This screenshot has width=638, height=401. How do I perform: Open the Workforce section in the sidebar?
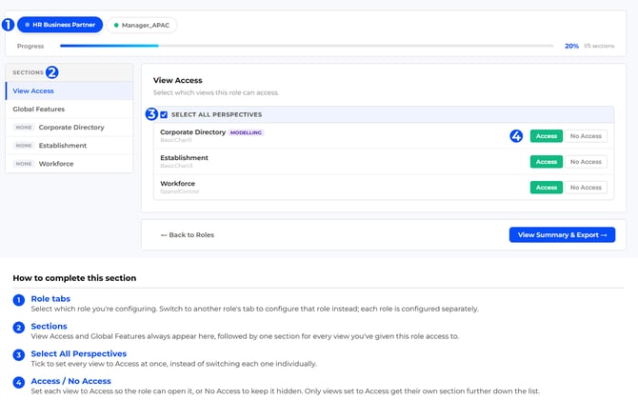click(70, 164)
